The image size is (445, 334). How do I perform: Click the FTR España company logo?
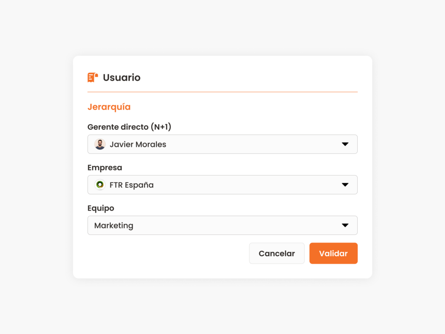pyautogui.click(x=100, y=185)
